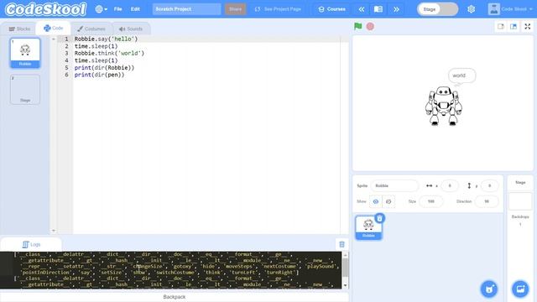This screenshot has height=302, width=537.
Task: Select Robbie thumbnail in sprite list
Action: [368, 227]
